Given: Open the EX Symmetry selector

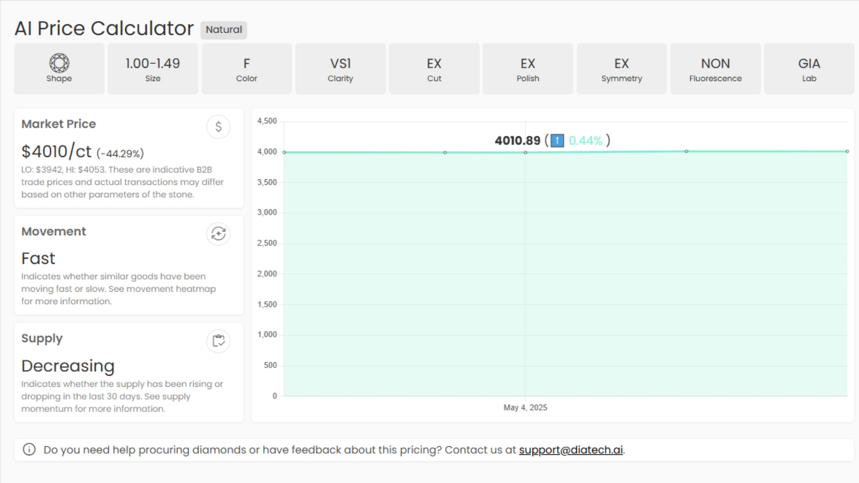Looking at the screenshot, I should 621,69.
